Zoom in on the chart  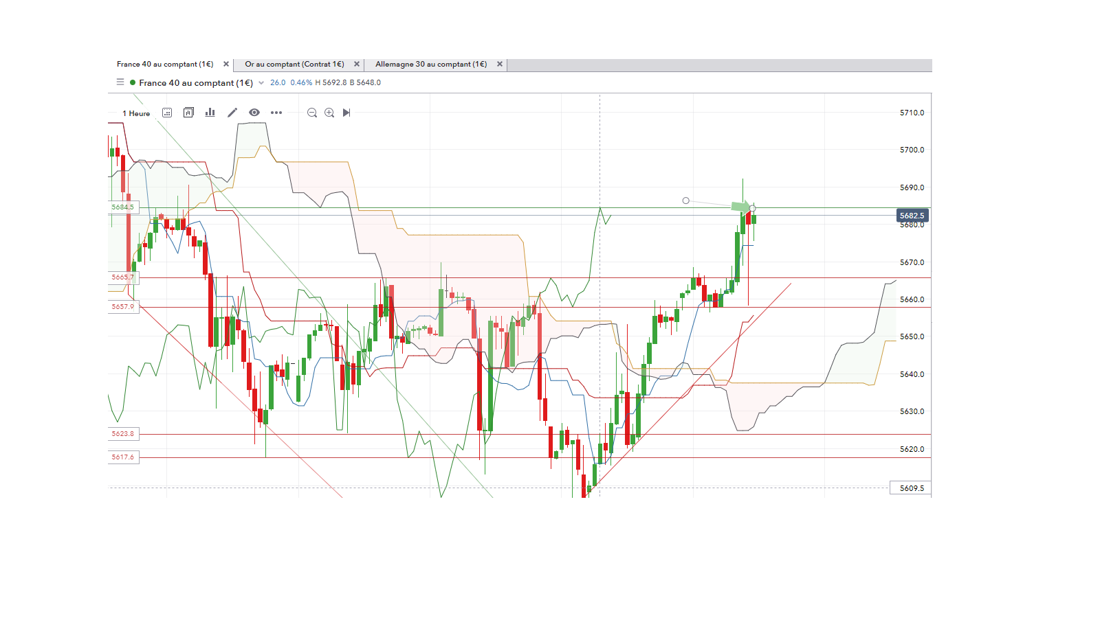tap(329, 113)
